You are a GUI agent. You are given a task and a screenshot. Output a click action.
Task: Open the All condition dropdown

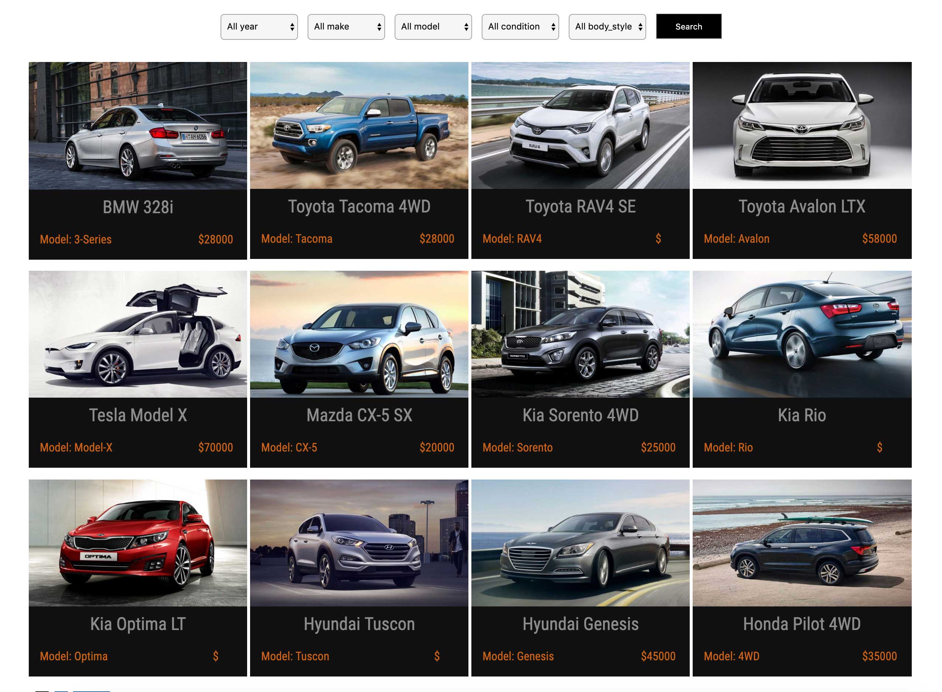(x=520, y=27)
